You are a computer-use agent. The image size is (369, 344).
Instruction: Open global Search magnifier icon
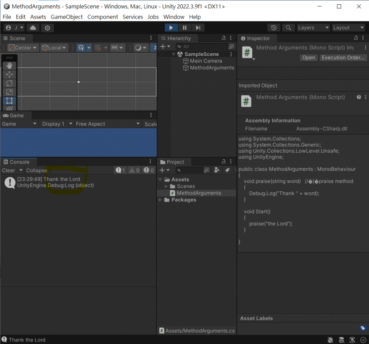pos(288,27)
